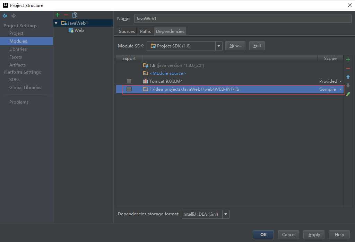The width and height of the screenshot is (355, 242).
Task: Move dependency up with blue arrow
Action: click(348, 77)
